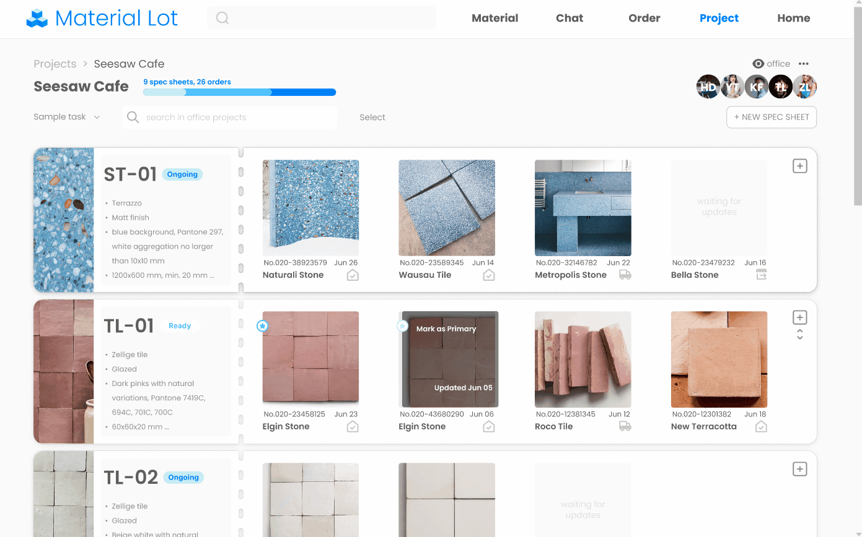Open the Chat menu
862x537 pixels.
[570, 18]
